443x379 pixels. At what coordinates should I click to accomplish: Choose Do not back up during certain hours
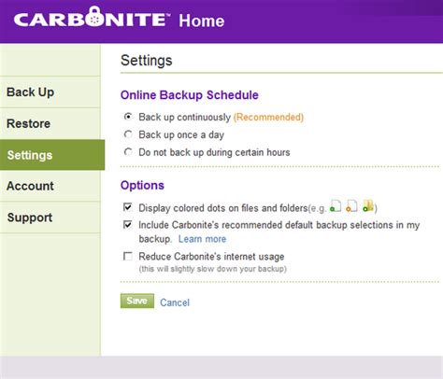[x=128, y=152]
